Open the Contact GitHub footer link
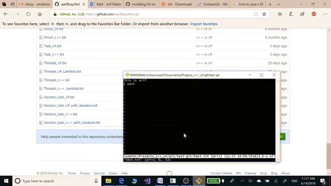The image size is (331, 186). (221, 173)
